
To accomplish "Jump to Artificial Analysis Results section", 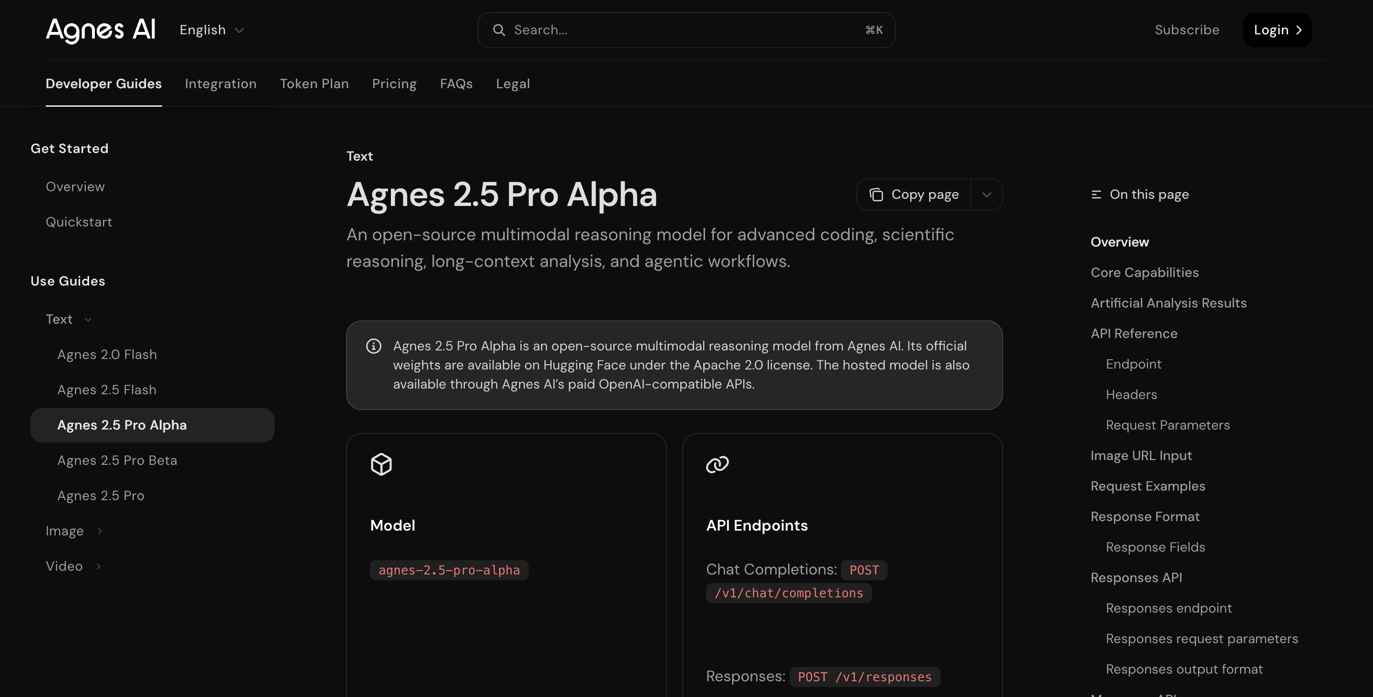I will (x=1168, y=303).
